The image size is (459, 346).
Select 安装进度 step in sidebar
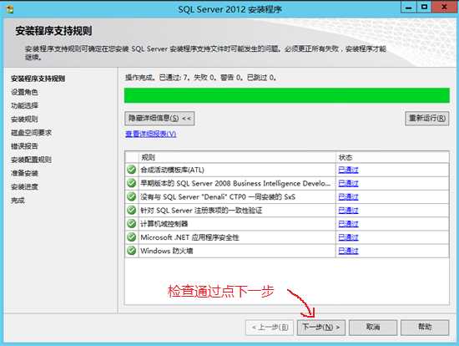[x=24, y=186]
